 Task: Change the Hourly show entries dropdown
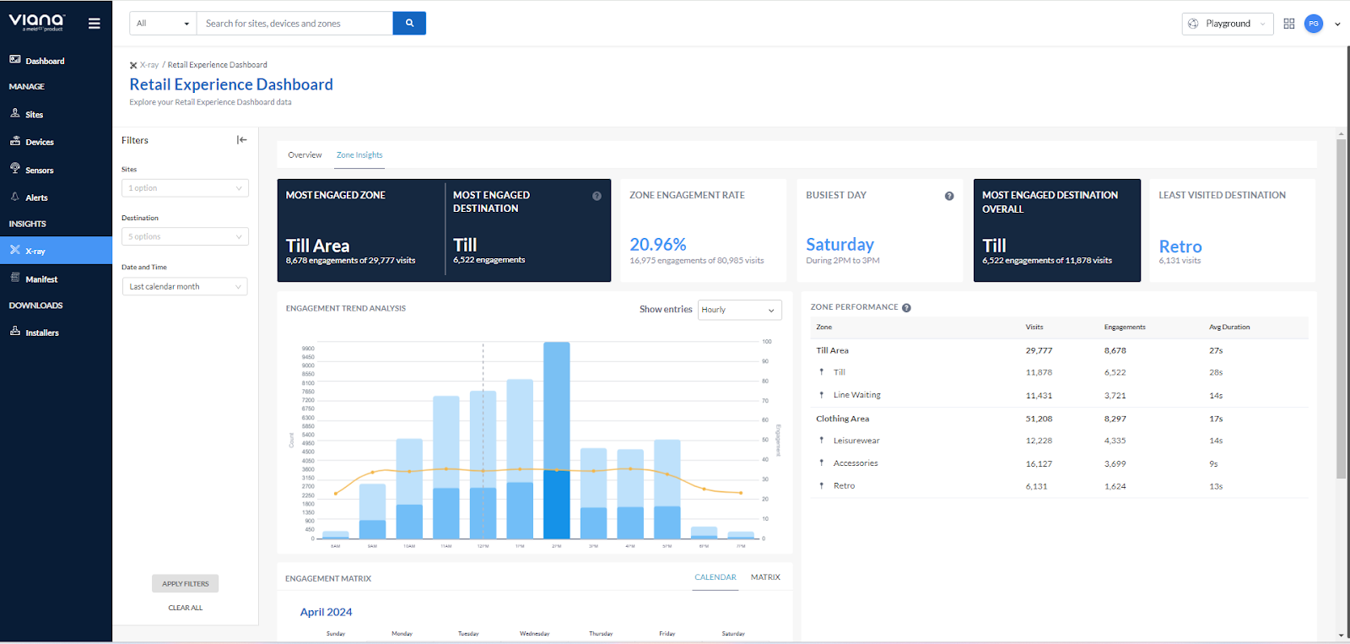(738, 310)
